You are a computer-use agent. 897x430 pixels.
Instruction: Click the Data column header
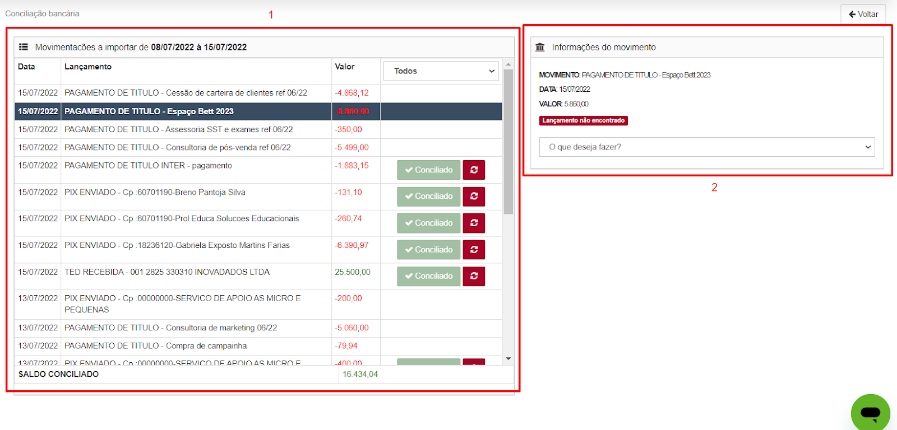point(26,67)
